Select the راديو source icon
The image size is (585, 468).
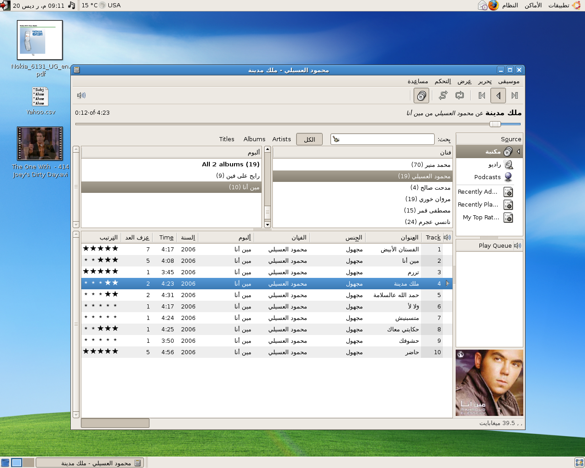pos(508,165)
